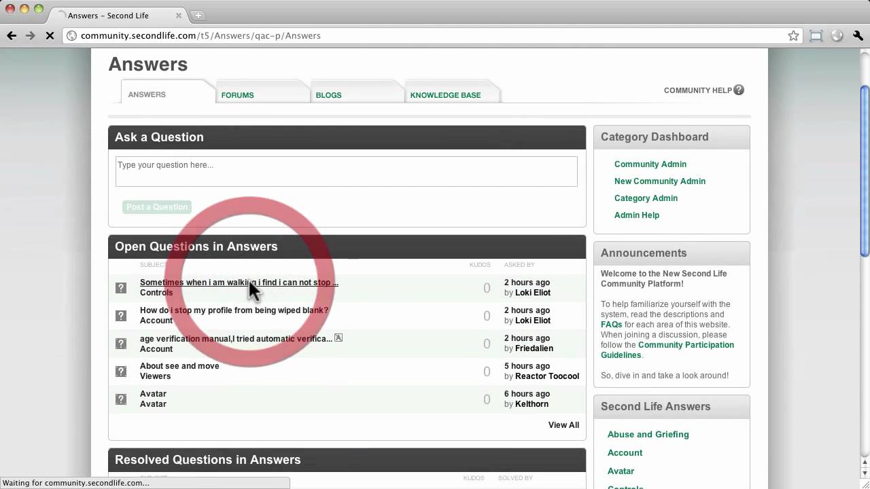870x489 pixels.
Task: Open a new browser tab
Action: click(x=198, y=15)
